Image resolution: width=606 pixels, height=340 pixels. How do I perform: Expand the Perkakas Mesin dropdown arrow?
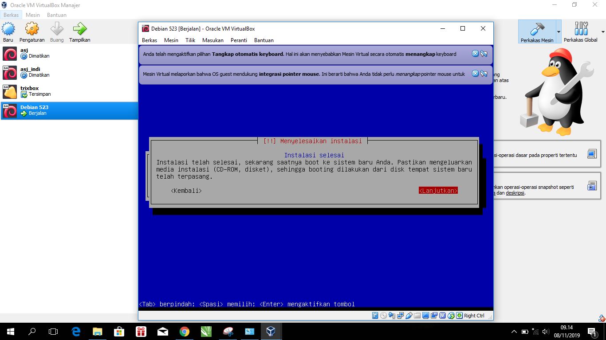coord(559,32)
